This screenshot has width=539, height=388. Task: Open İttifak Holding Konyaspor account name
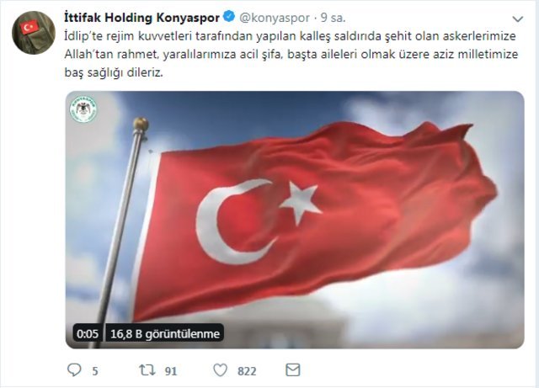141,18
